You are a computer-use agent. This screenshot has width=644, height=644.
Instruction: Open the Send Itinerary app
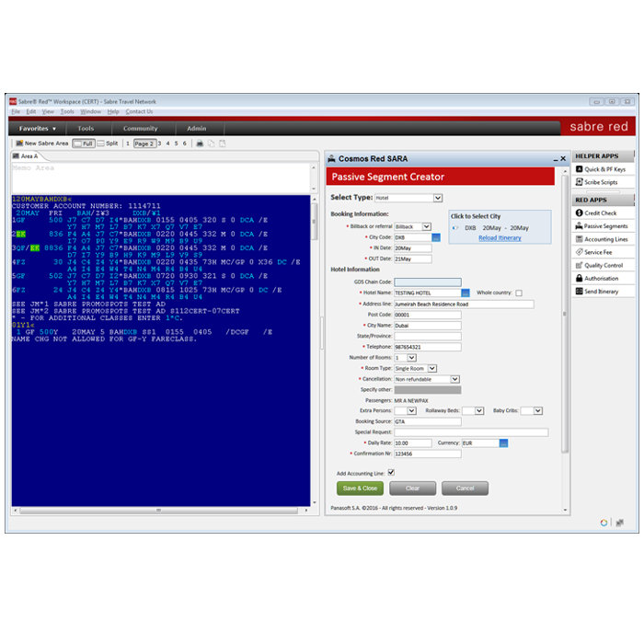[602, 292]
